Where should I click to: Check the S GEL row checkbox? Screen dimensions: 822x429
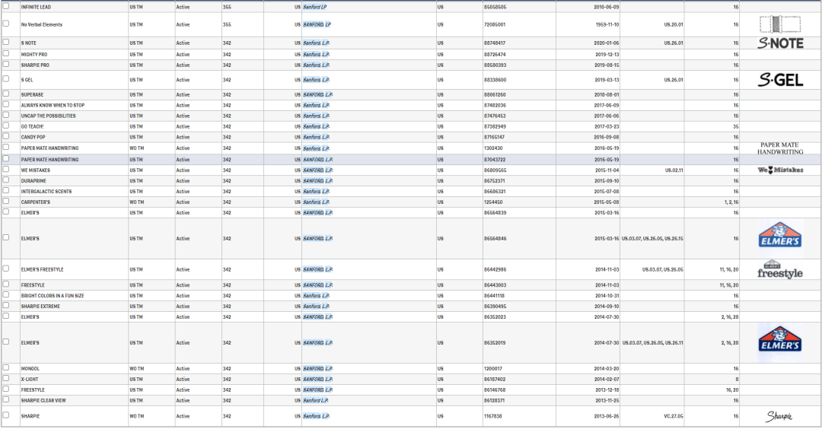coord(6,79)
